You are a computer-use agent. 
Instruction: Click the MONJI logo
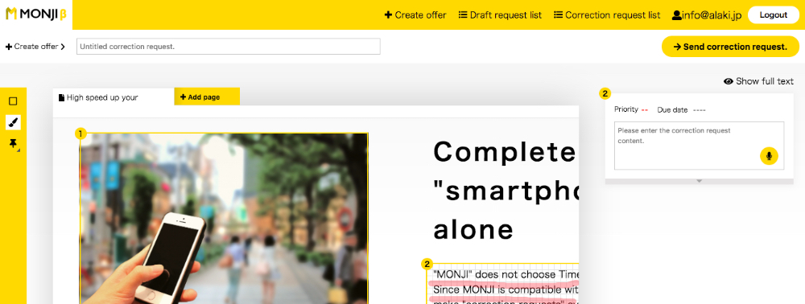click(x=36, y=14)
